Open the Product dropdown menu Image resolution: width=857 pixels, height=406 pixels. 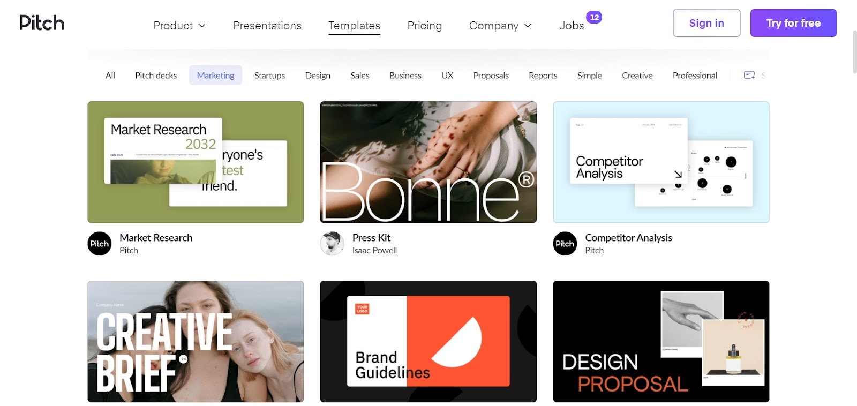(x=179, y=26)
